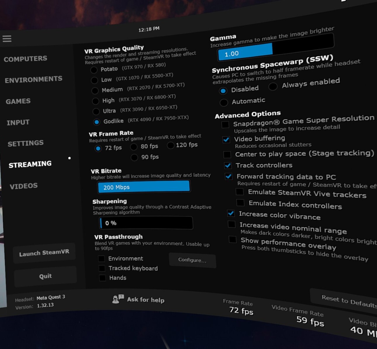377x349 pixels.
Task: Click the 59 fps Video Frame Rate readout
Action: point(310,321)
